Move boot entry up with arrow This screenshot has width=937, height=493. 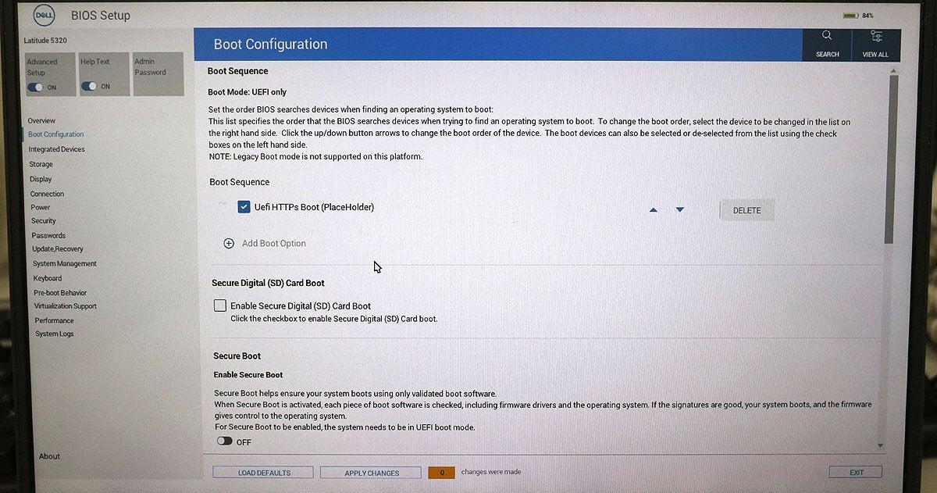(654, 210)
